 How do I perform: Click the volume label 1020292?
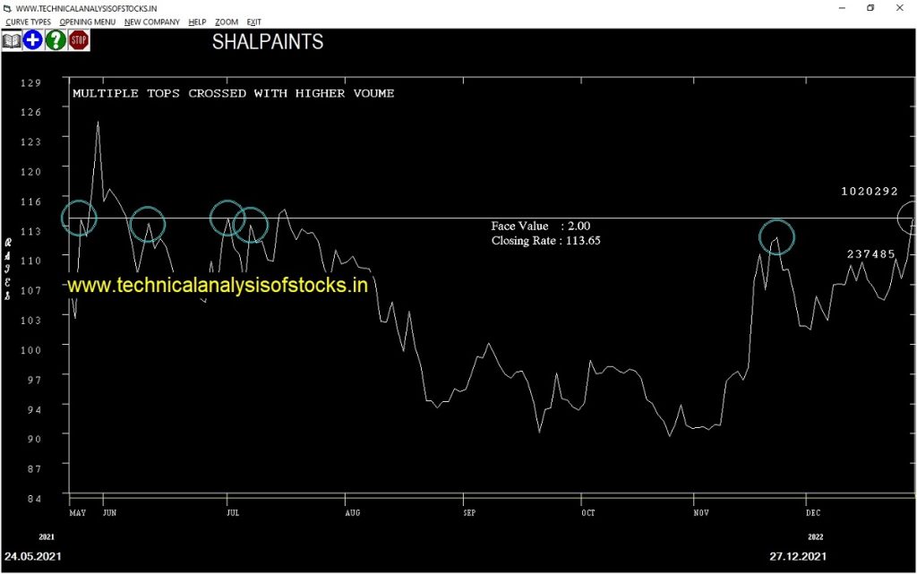(x=869, y=192)
